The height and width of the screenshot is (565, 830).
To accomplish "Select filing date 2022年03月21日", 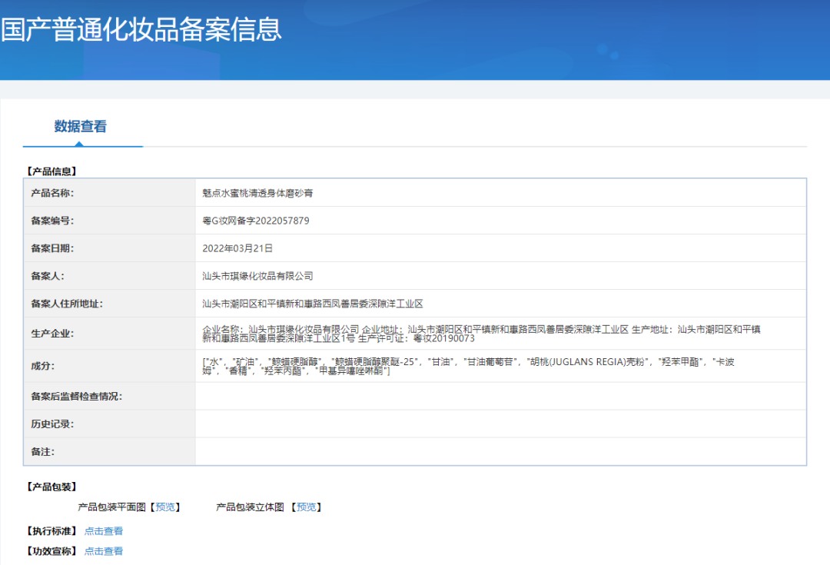I will tap(237, 248).
